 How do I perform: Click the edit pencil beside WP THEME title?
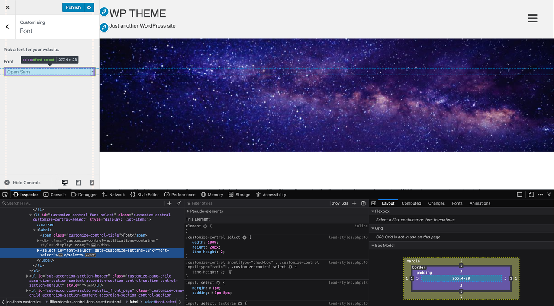point(104,12)
